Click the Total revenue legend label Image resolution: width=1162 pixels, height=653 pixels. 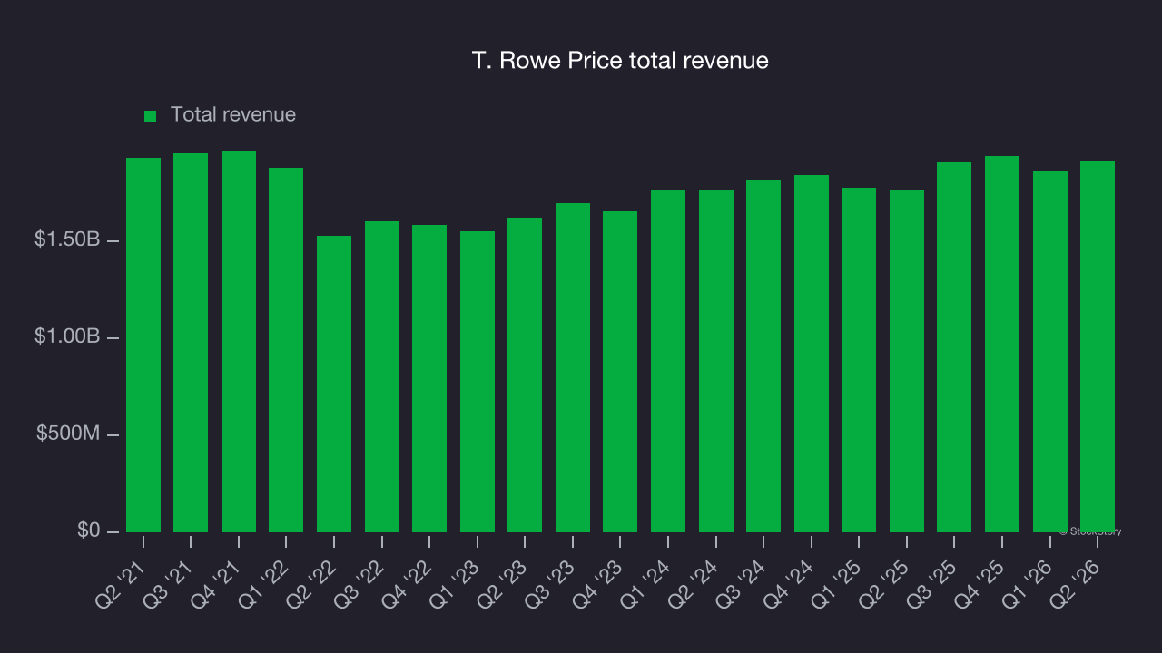point(233,115)
